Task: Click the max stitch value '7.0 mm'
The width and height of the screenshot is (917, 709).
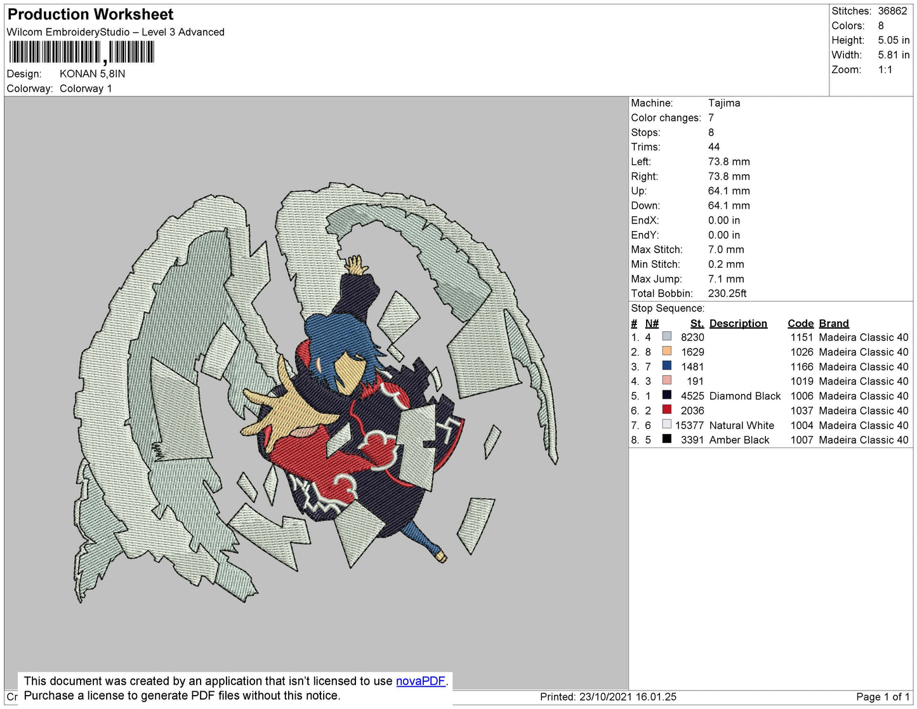Action: point(726,249)
